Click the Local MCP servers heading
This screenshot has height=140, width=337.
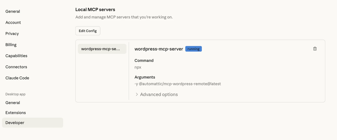coord(95,10)
